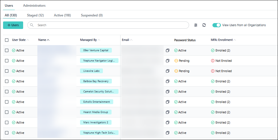Select checkbox for Neptune High-Tech Solu... row

(x=7, y=133)
